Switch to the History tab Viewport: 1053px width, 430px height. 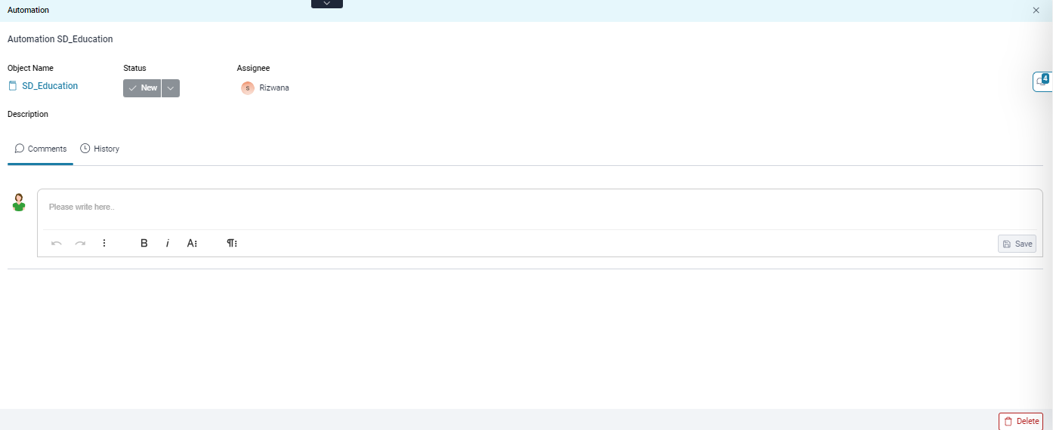pyautogui.click(x=100, y=149)
